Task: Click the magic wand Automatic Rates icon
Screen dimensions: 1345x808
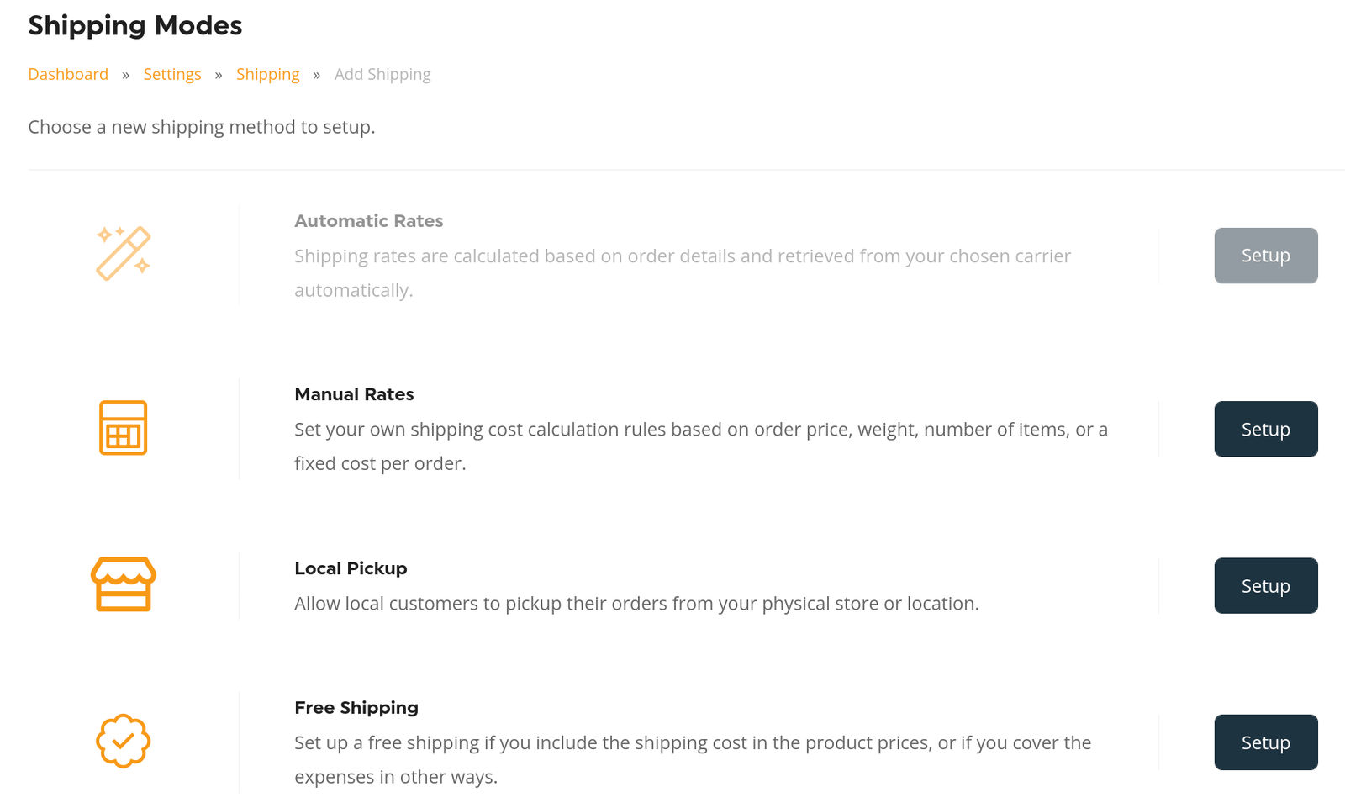Action: click(x=123, y=253)
